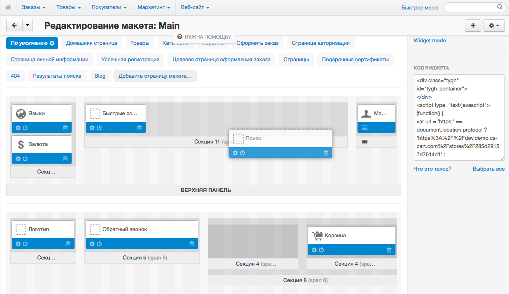
Task: Go to the home icon in top bar
Action: coord(8,7)
